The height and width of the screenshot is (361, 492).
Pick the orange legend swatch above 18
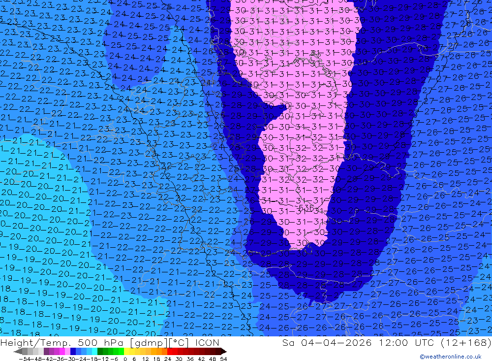click(159, 351)
